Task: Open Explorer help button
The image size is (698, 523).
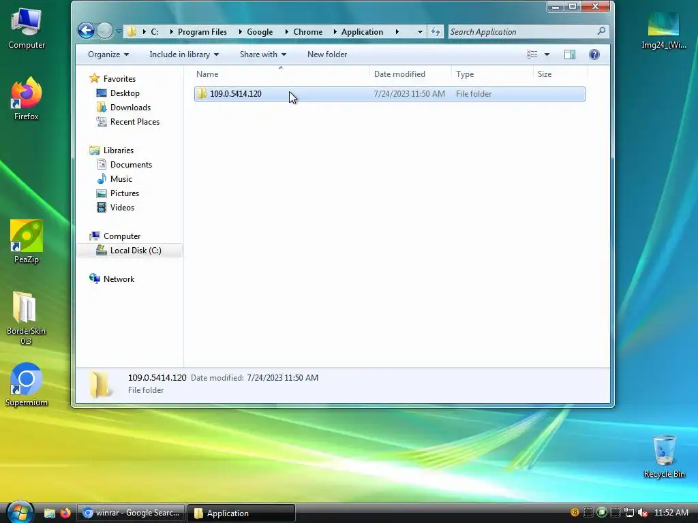Action: (594, 54)
